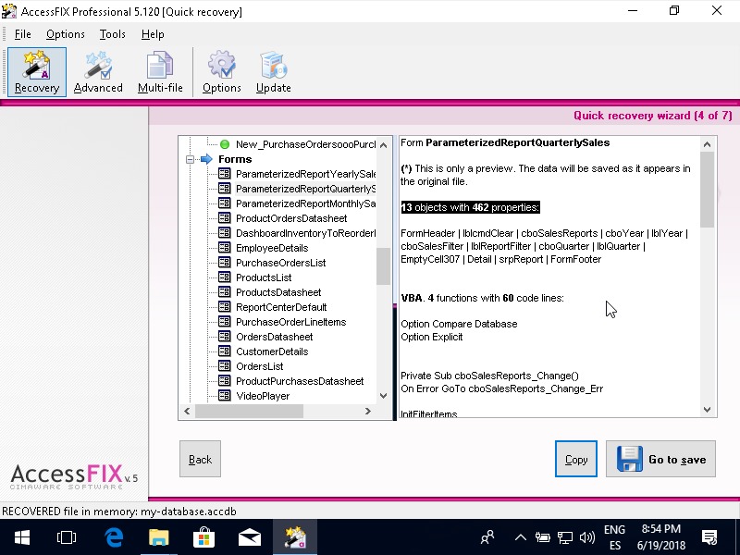This screenshot has height=555, width=740.
Task: Click the Go to save button
Action: coord(660,459)
